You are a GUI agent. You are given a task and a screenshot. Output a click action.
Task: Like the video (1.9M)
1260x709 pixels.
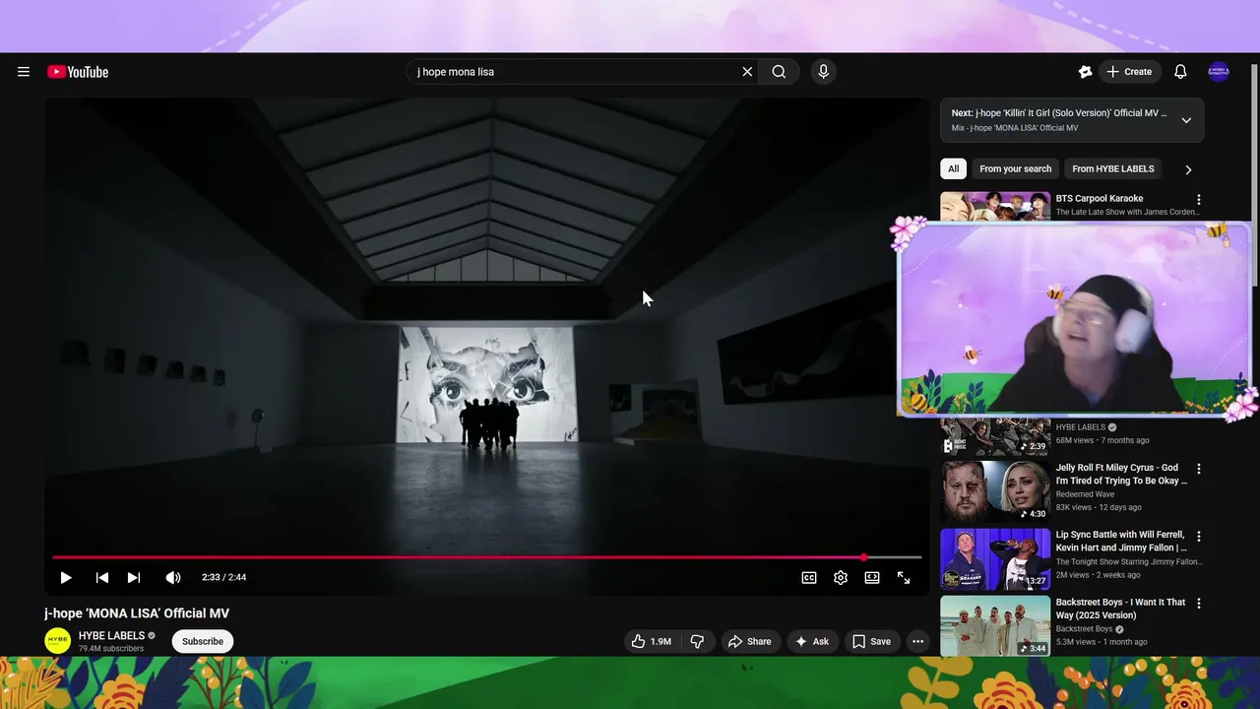click(652, 641)
